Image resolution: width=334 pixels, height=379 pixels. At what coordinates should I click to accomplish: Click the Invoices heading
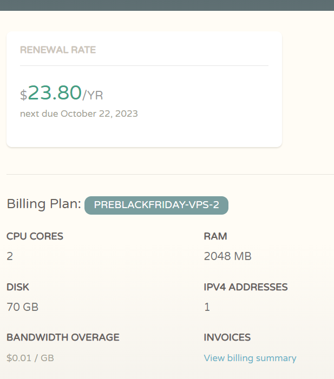[227, 337]
